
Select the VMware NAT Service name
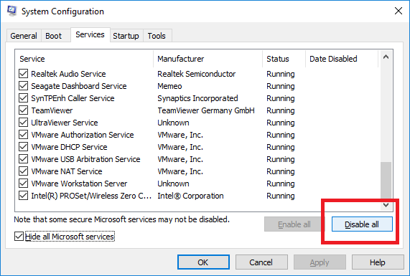click(x=67, y=171)
